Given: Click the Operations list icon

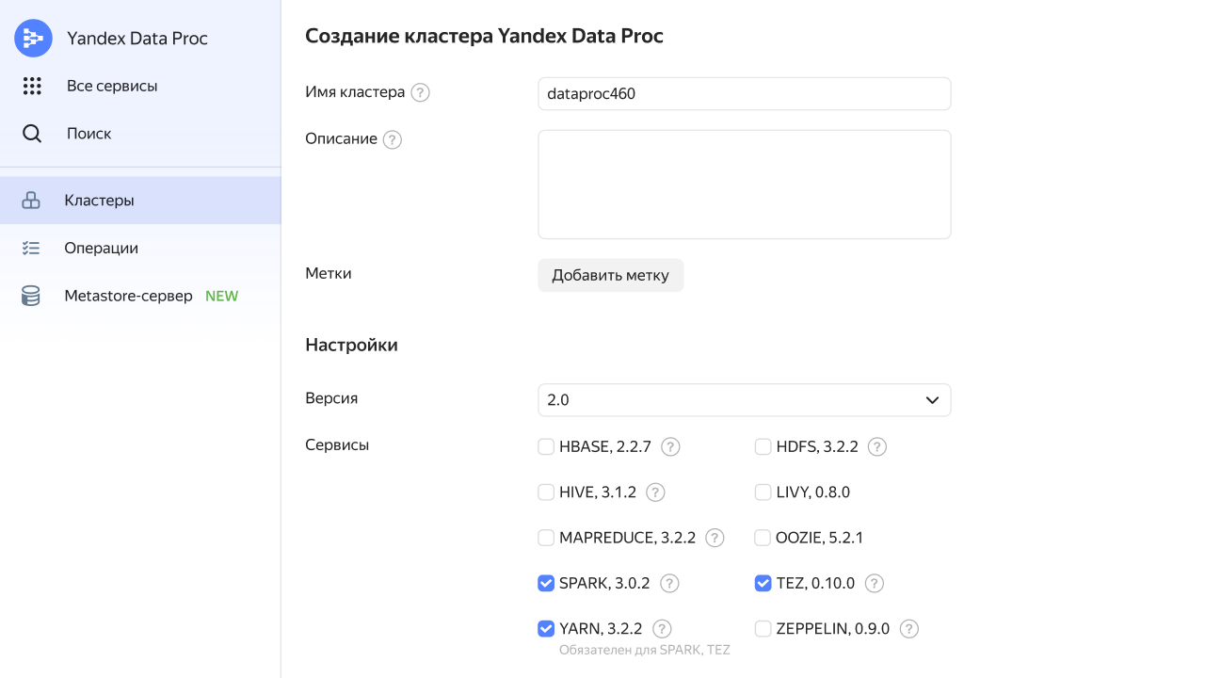Looking at the screenshot, I should coord(31,249).
